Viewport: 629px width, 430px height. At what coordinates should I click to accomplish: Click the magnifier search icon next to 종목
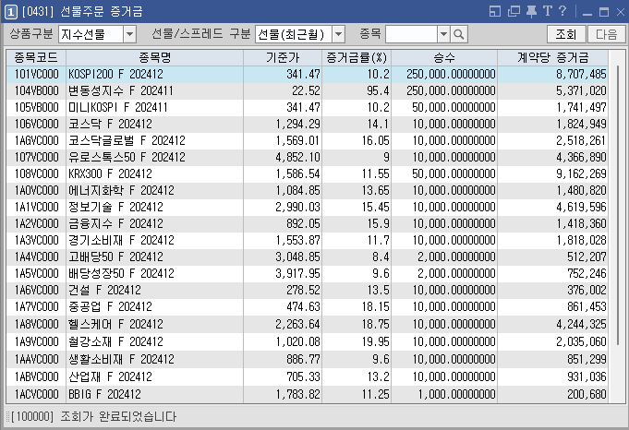pyautogui.click(x=459, y=34)
